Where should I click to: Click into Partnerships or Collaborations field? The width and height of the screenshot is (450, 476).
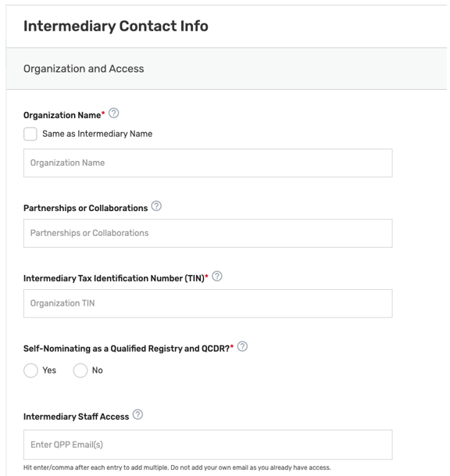click(208, 233)
